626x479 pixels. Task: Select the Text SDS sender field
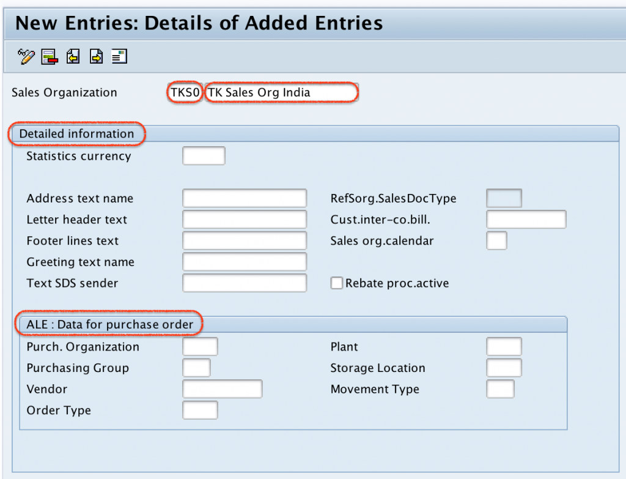(244, 283)
